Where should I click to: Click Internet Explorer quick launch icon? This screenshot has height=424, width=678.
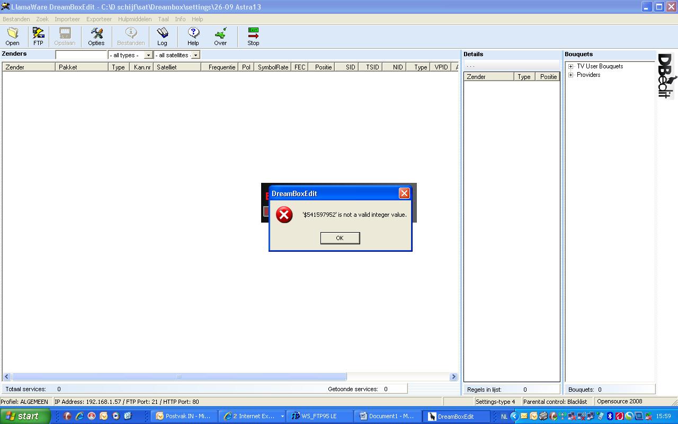(x=79, y=416)
